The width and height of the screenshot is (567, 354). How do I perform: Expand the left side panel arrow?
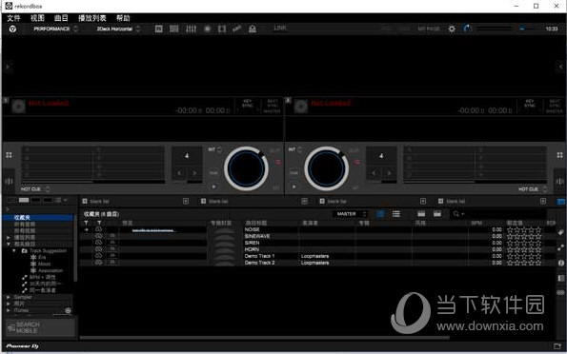pos(8,67)
